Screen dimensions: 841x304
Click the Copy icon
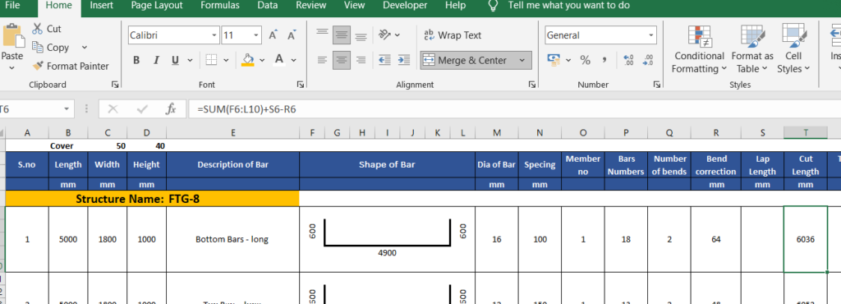click(x=38, y=47)
